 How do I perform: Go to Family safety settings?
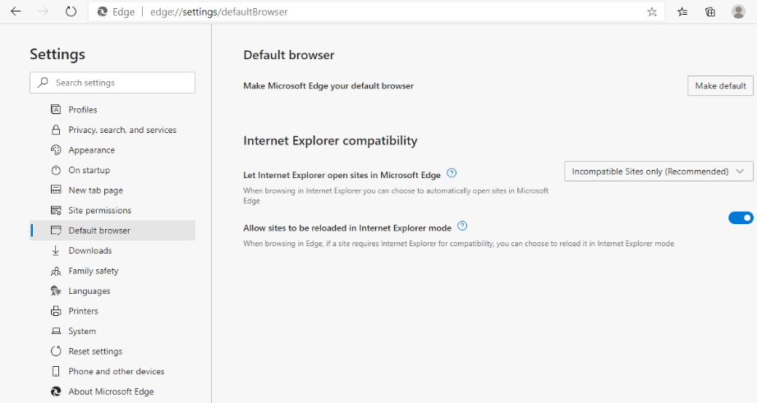[112, 271]
